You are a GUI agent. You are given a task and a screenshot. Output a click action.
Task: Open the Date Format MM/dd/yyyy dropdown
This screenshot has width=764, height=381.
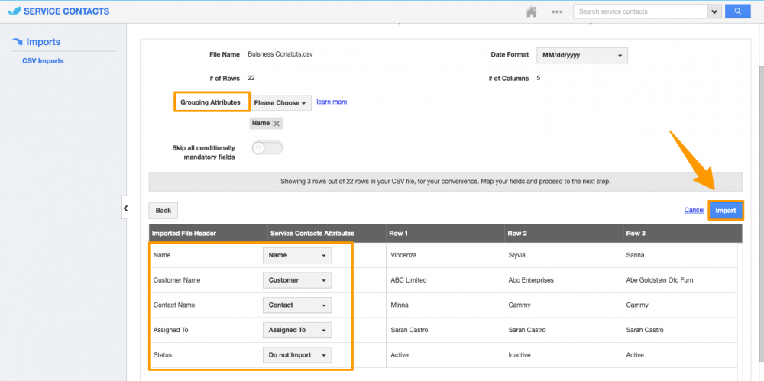tap(582, 55)
